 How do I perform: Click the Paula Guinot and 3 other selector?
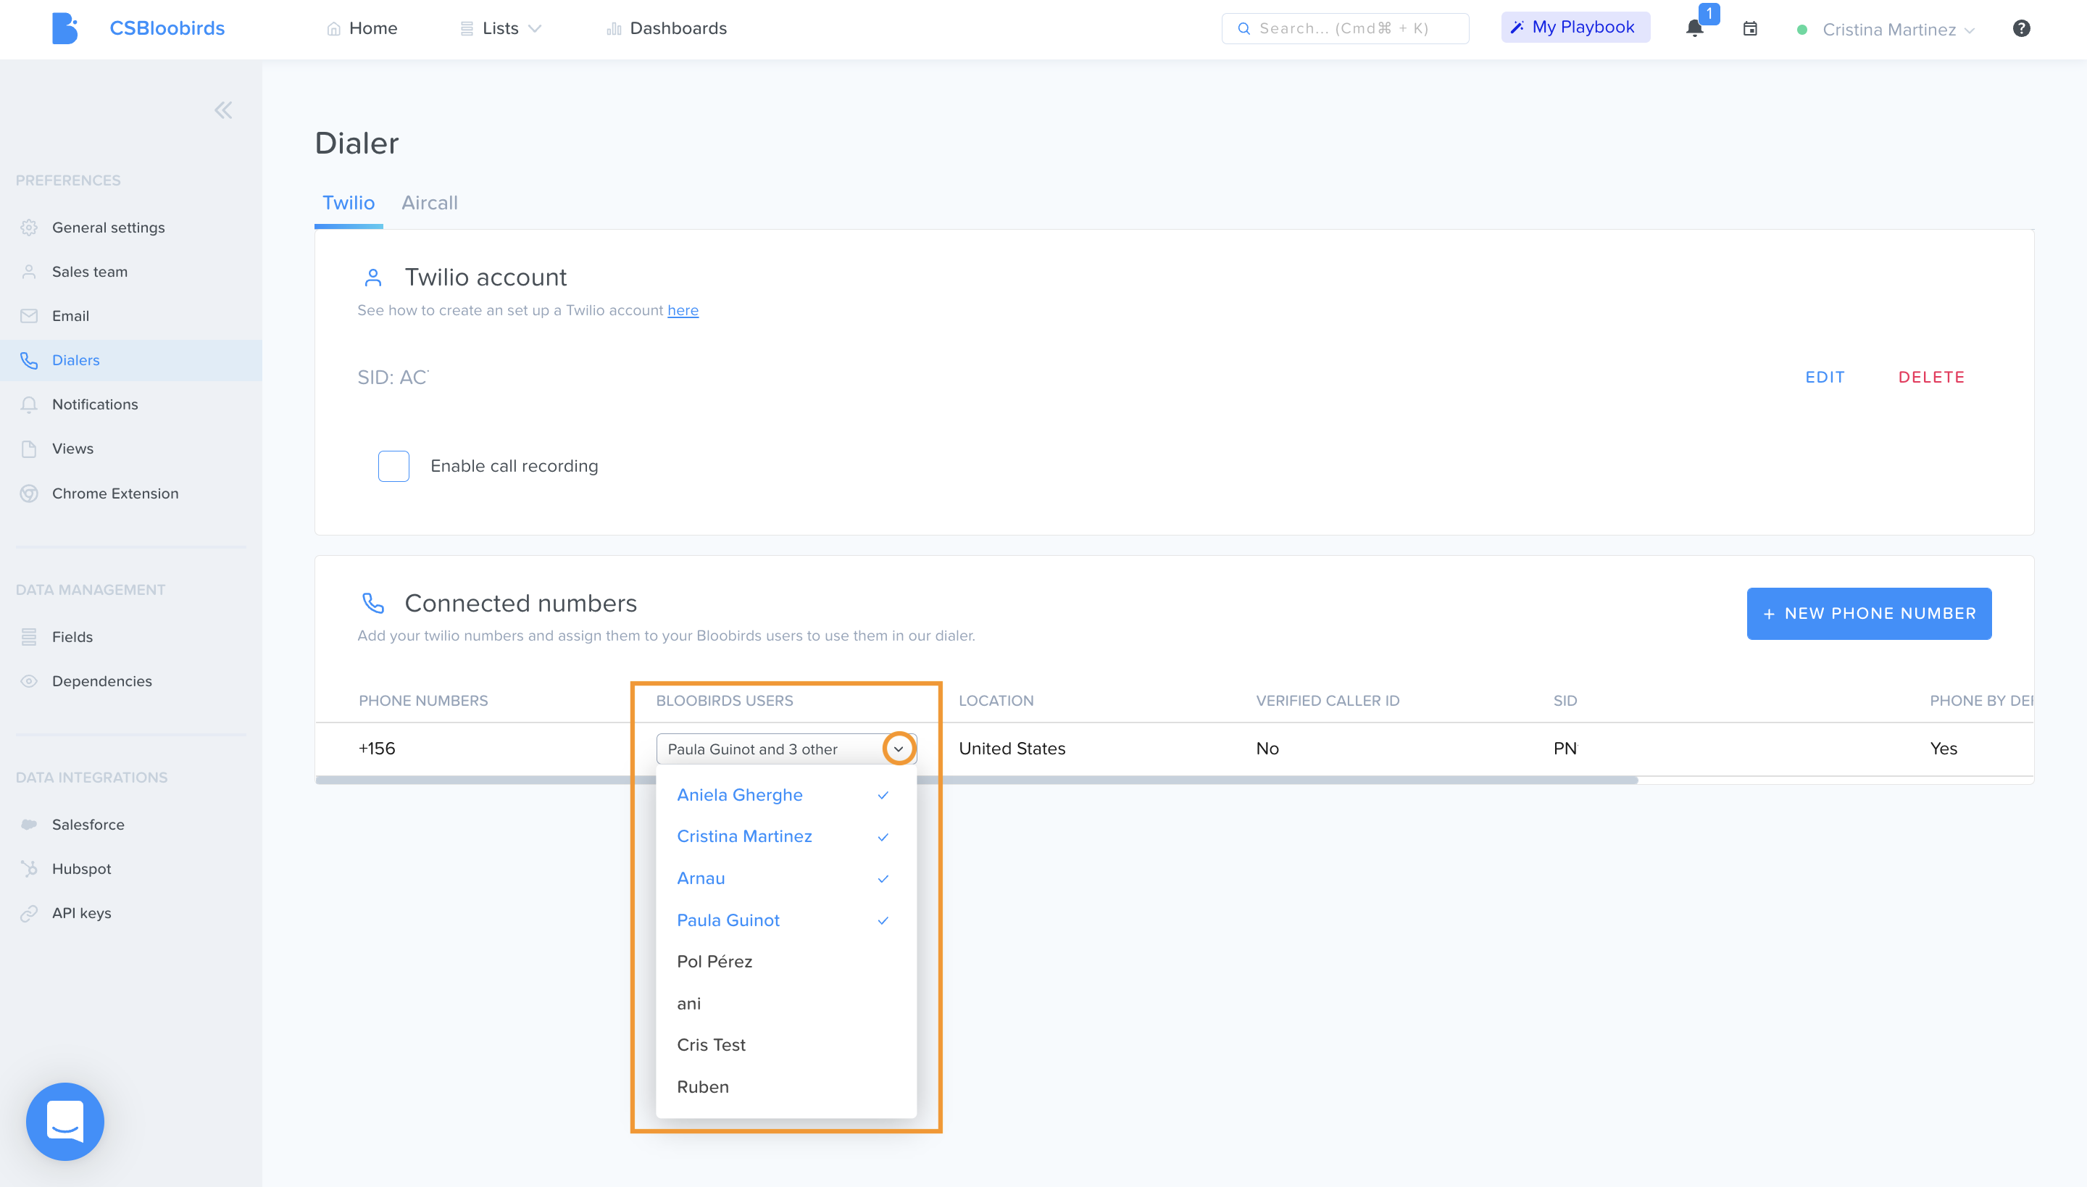(x=786, y=749)
